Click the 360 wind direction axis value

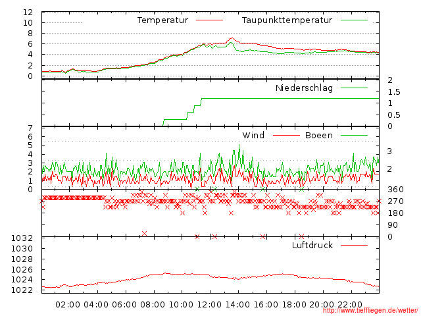point(395,190)
